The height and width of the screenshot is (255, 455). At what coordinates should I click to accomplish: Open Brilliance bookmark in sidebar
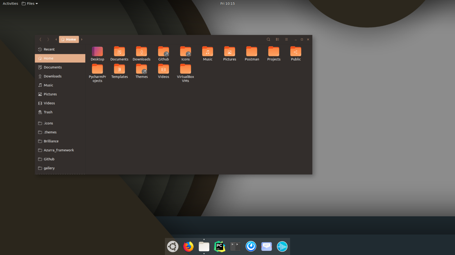coord(60,141)
